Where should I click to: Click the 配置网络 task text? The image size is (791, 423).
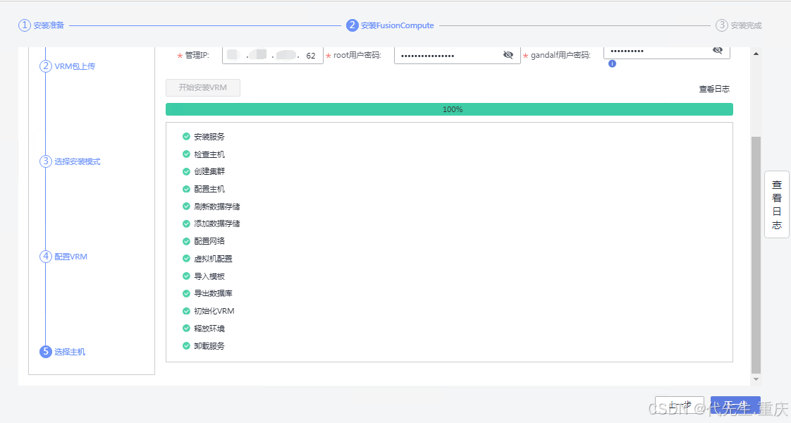click(209, 241)
